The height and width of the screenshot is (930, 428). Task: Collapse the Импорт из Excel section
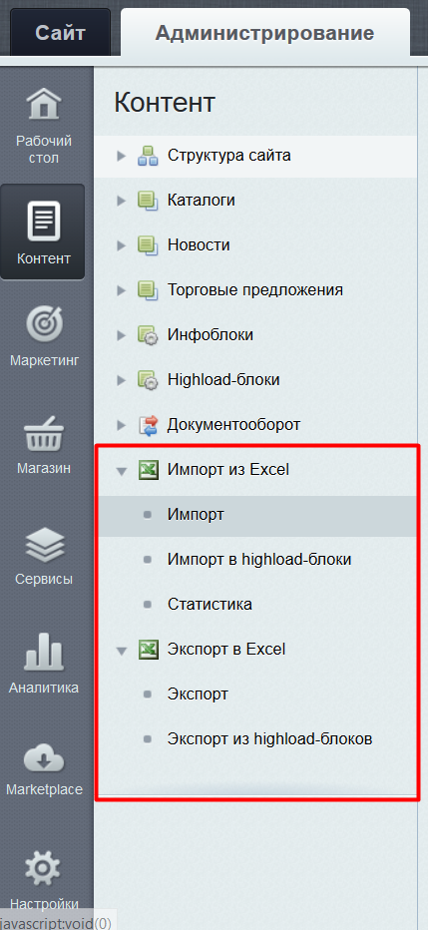(x=122, y=471)
